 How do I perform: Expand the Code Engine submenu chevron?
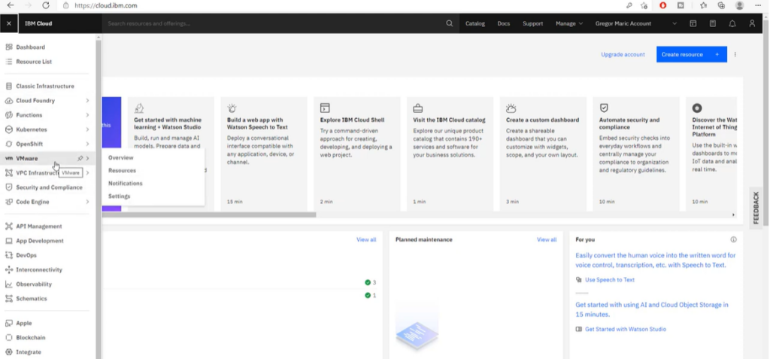(87, 202)
